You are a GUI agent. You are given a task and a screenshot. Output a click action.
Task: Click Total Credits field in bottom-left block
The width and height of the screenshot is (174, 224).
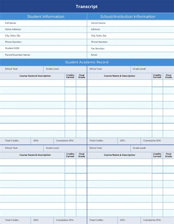coord(15,220)
